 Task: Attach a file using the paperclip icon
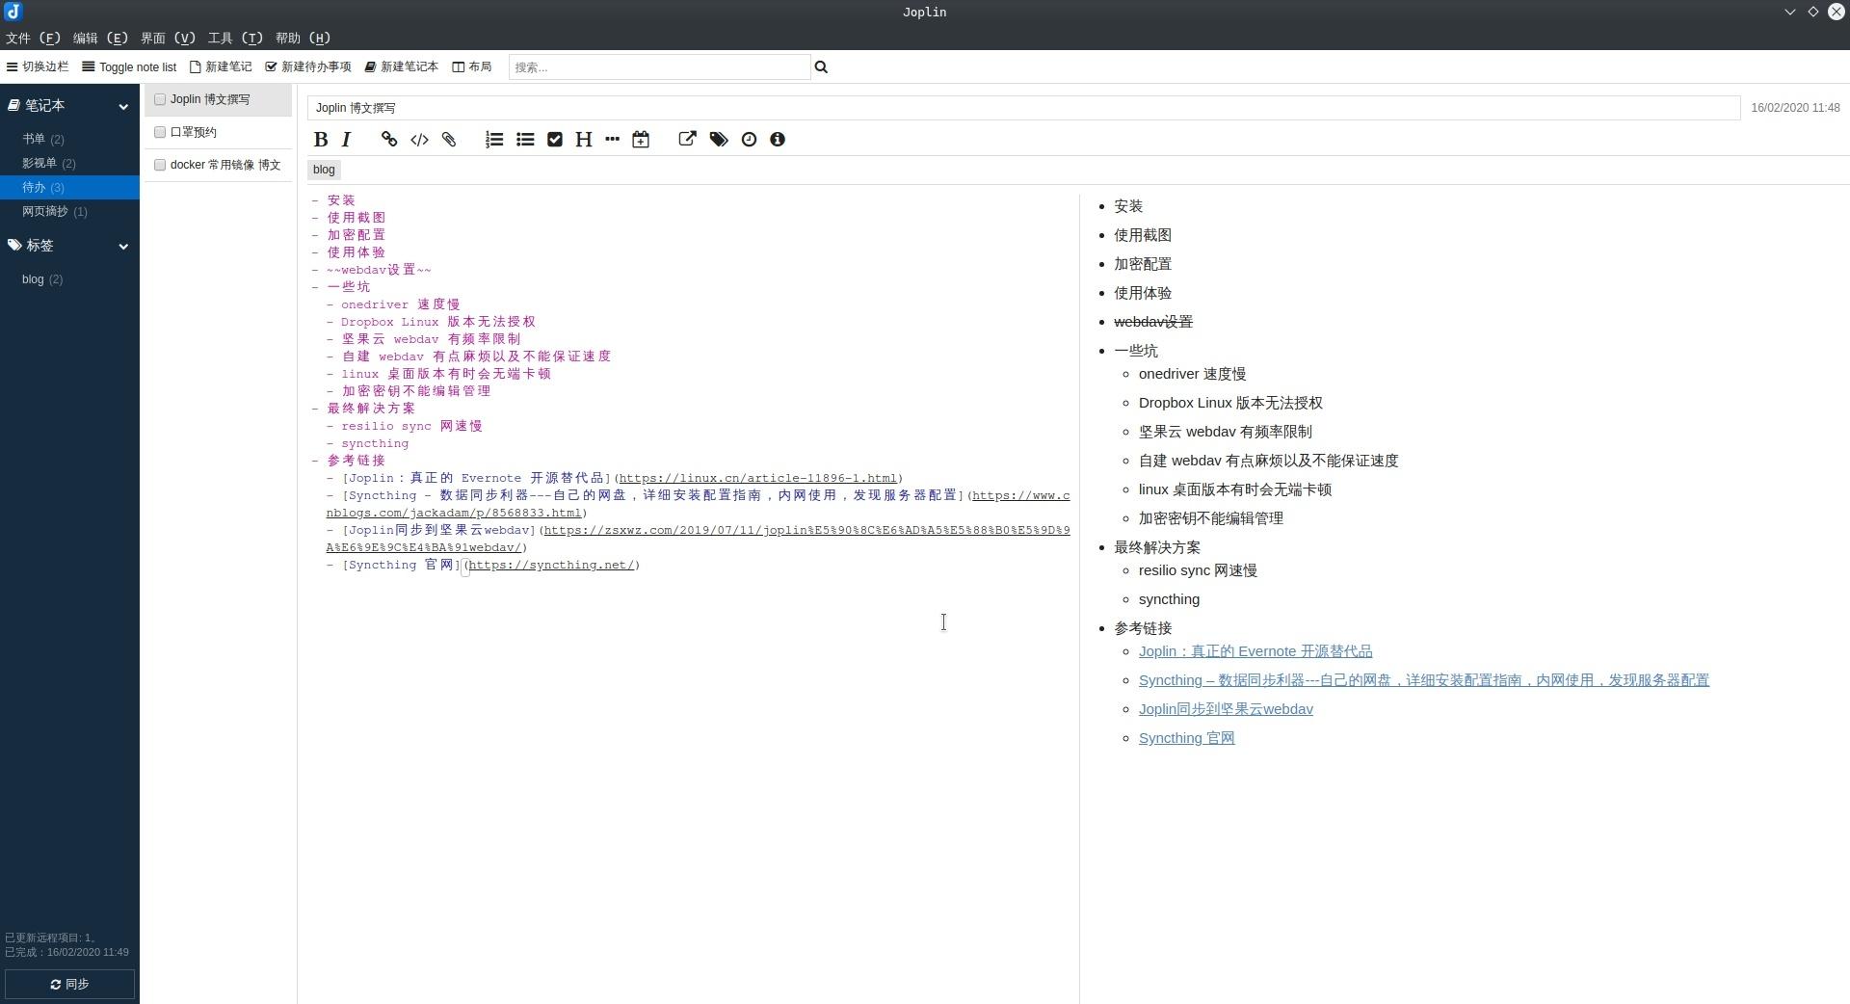point(449,140)
